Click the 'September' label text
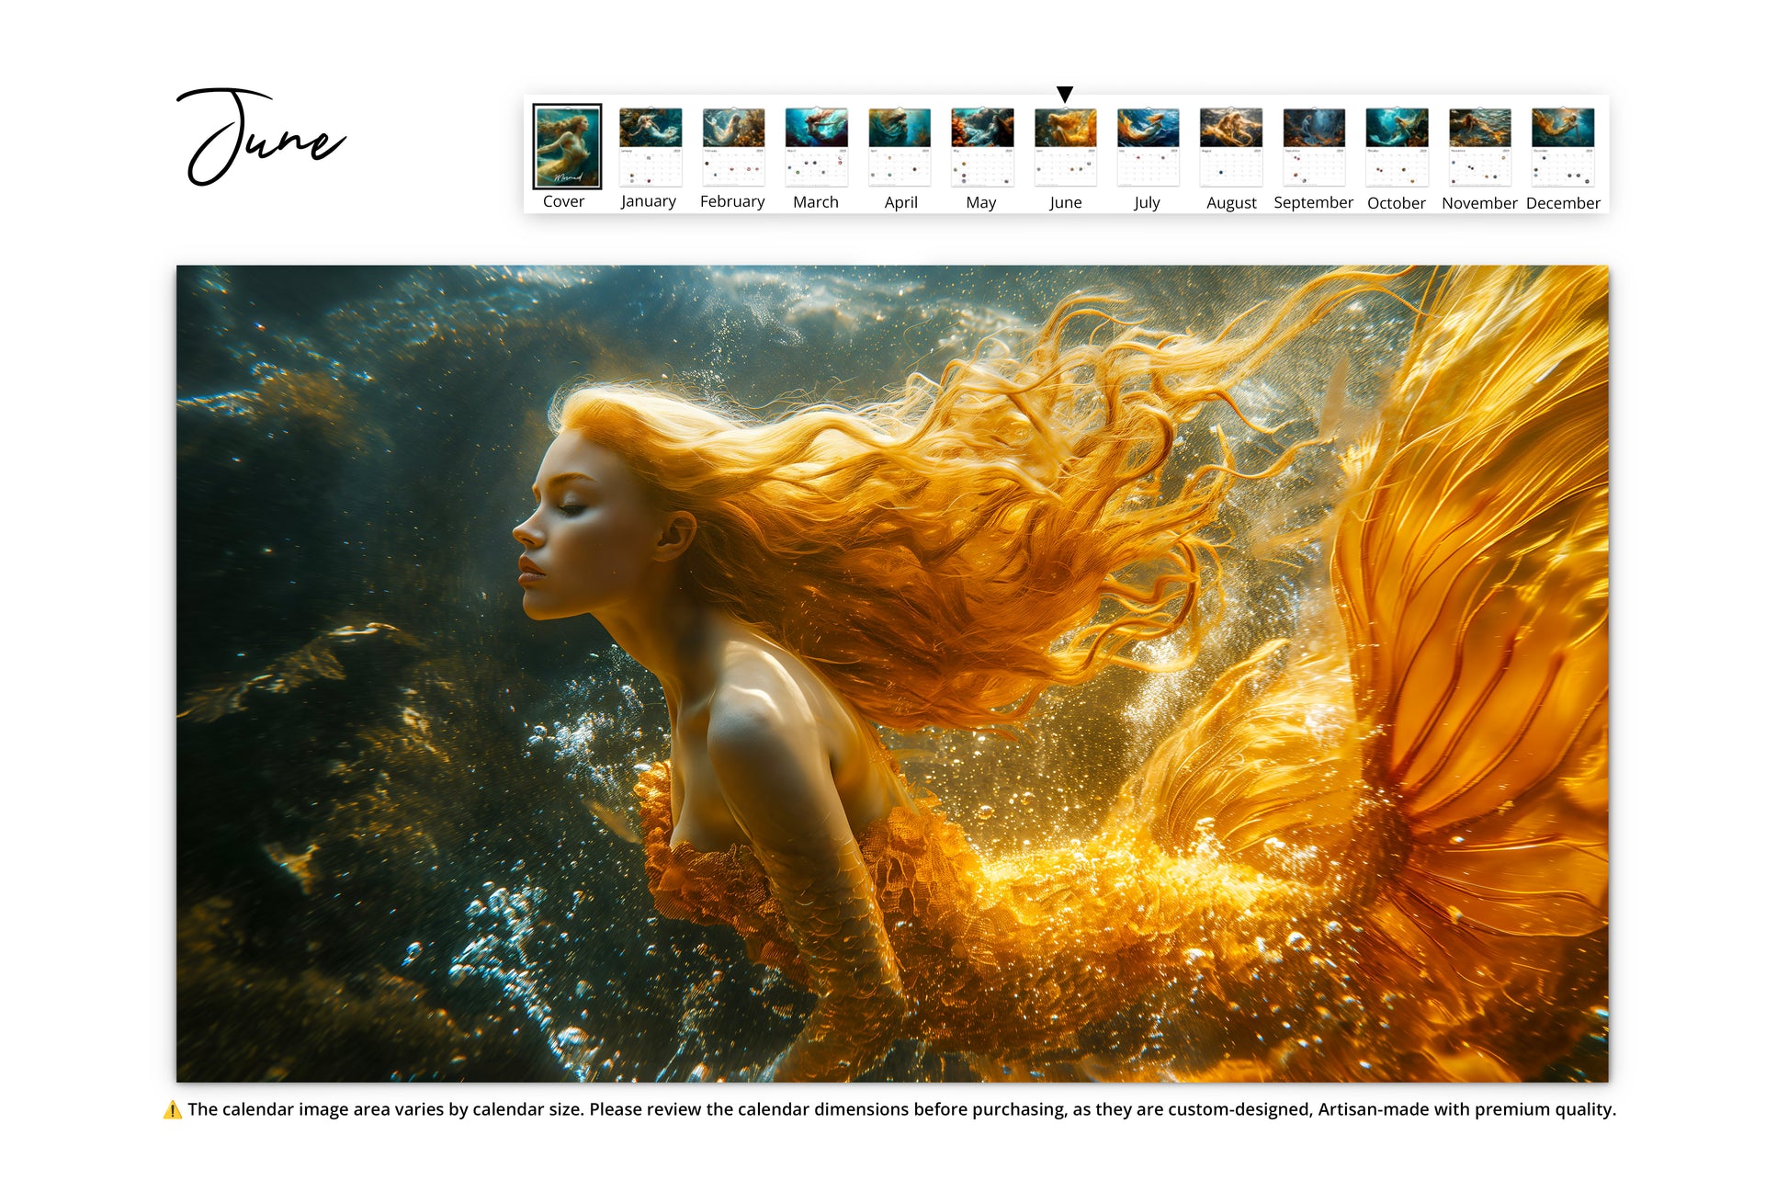 click(x=1313, y=202)
